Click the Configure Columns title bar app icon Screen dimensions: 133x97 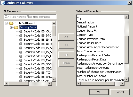point(3,3)
